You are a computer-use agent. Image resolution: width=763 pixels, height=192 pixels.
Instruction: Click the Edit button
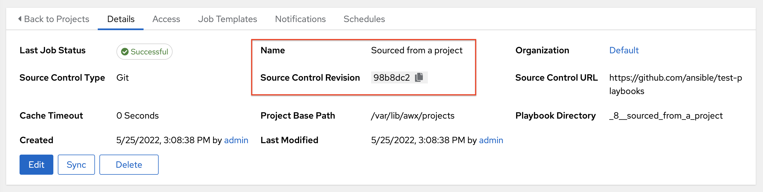[36, 164]
